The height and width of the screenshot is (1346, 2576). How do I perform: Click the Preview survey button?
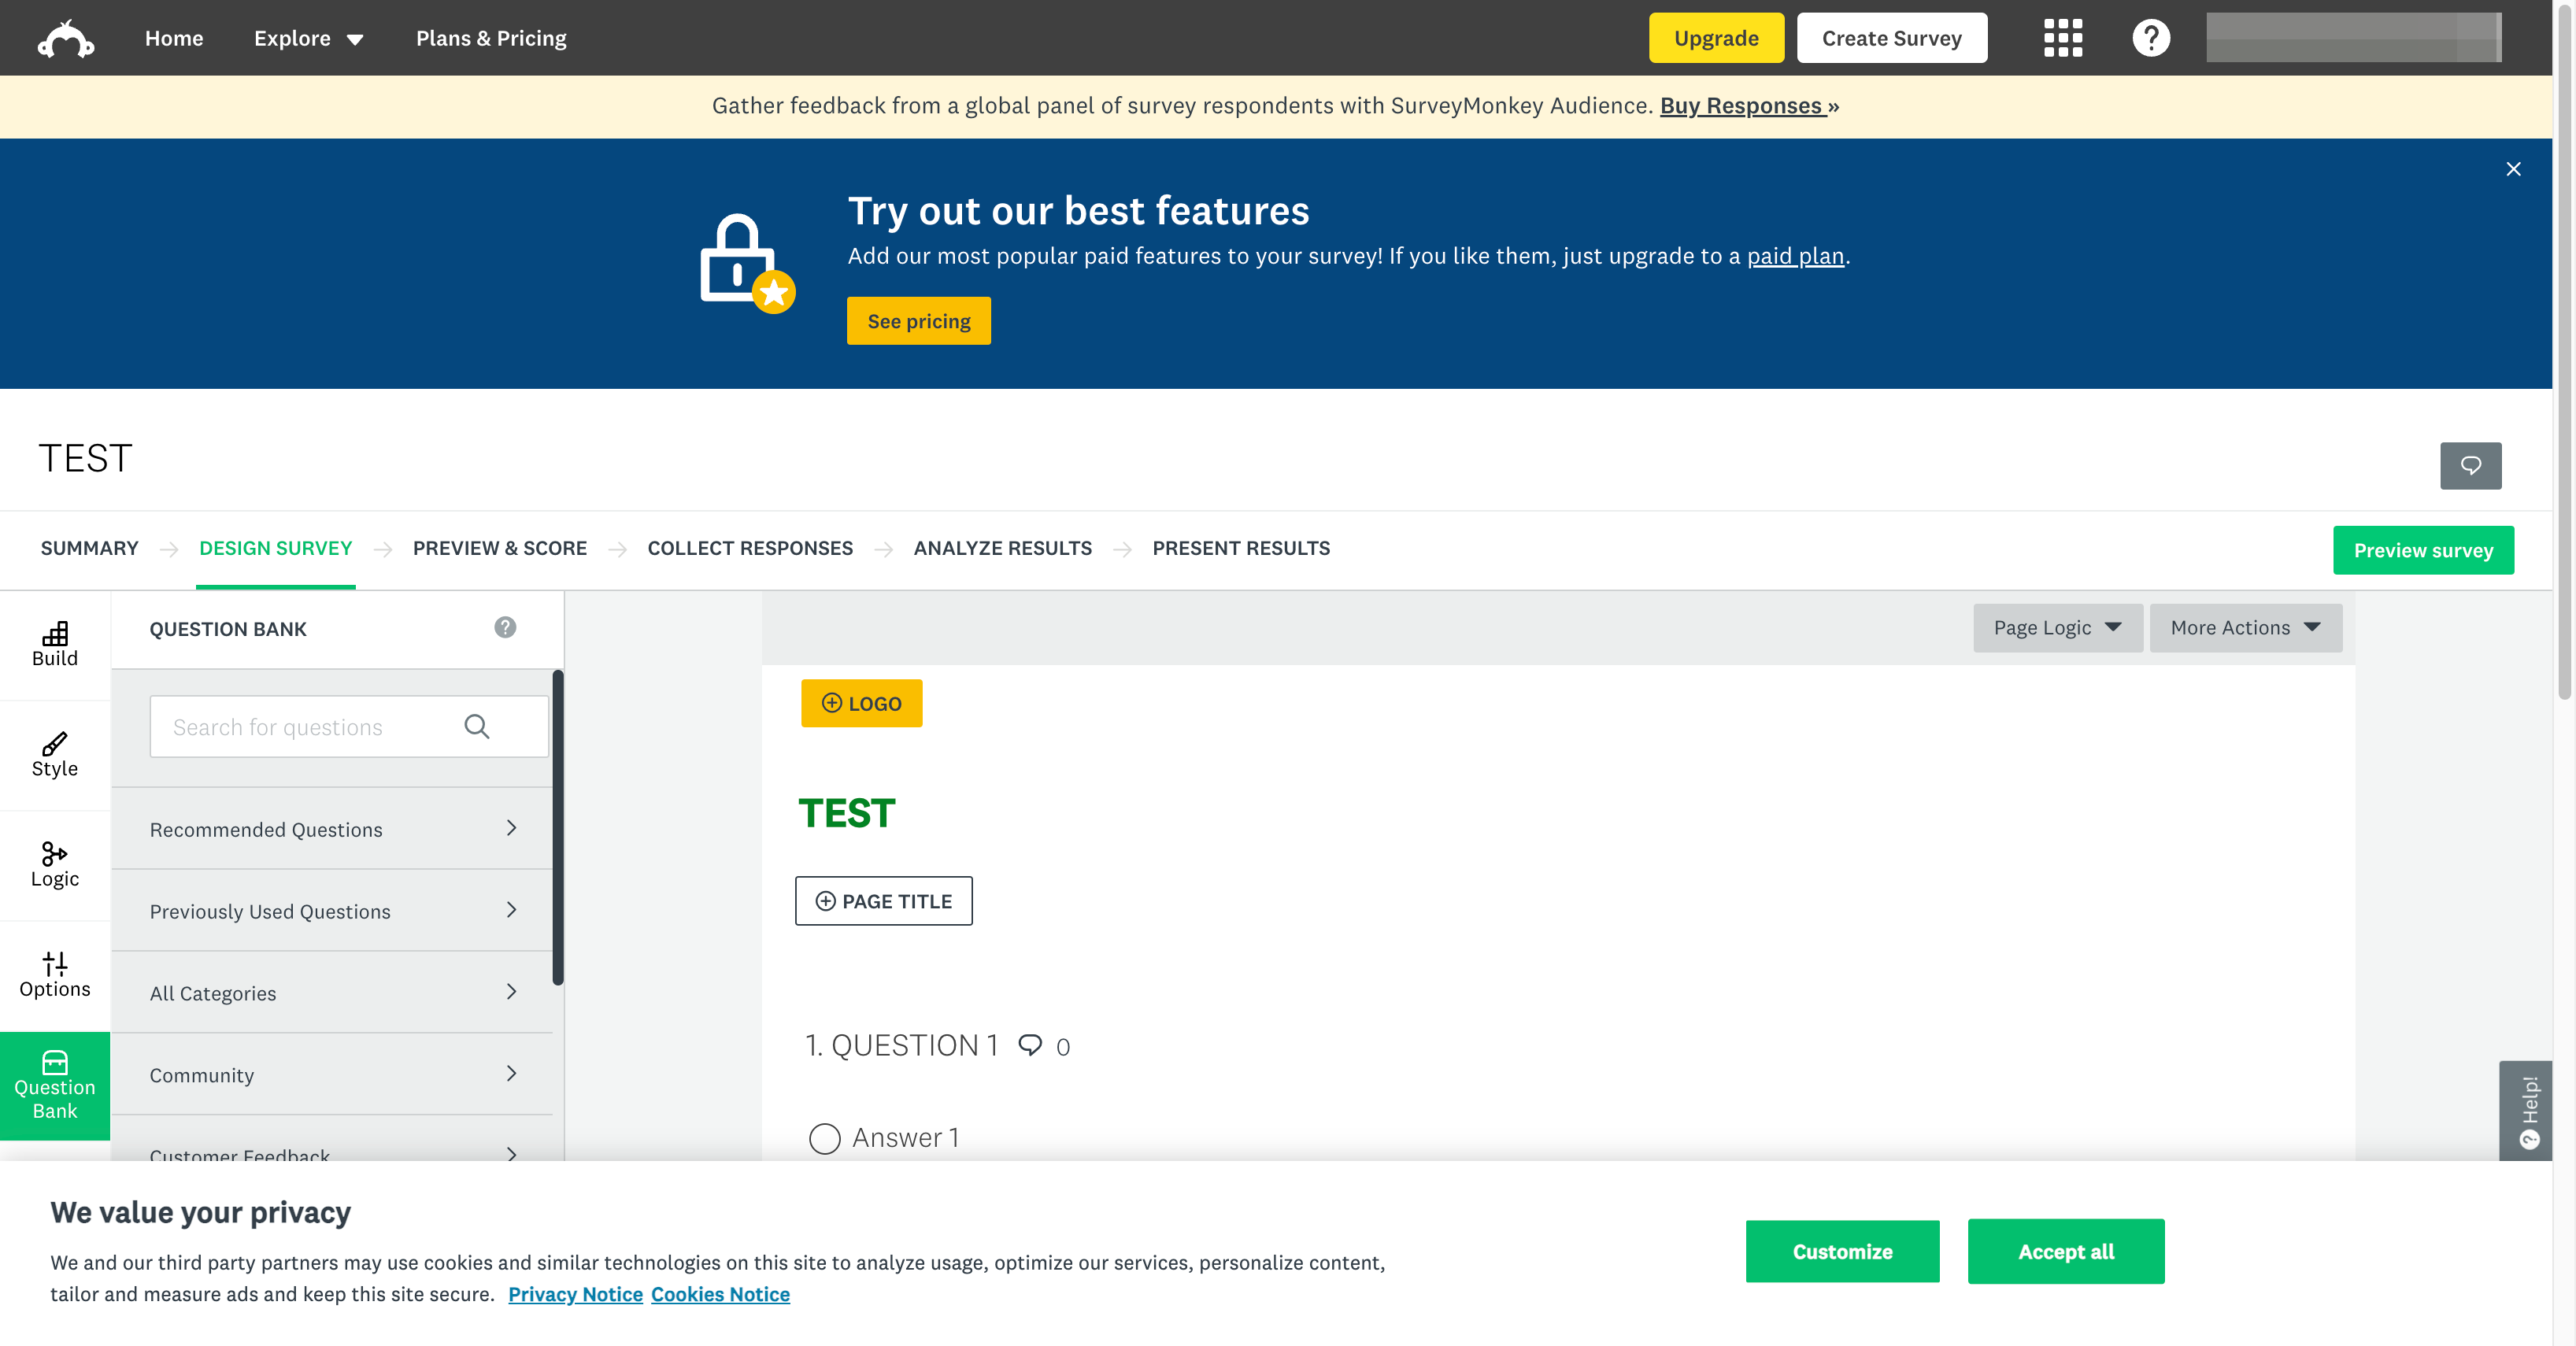point(2423,550)
